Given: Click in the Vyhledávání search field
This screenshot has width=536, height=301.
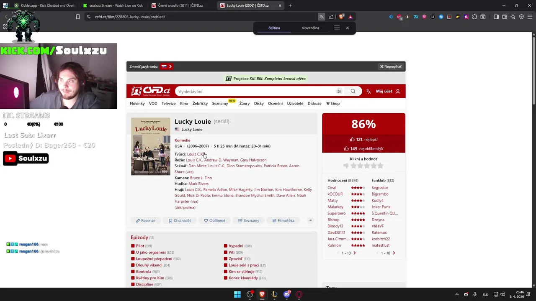Looking at the screenshot, I should [x=255, y=91].
